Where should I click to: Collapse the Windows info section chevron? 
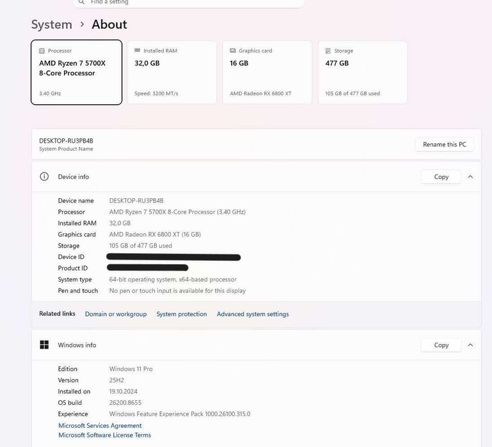[x=470, y=345]
